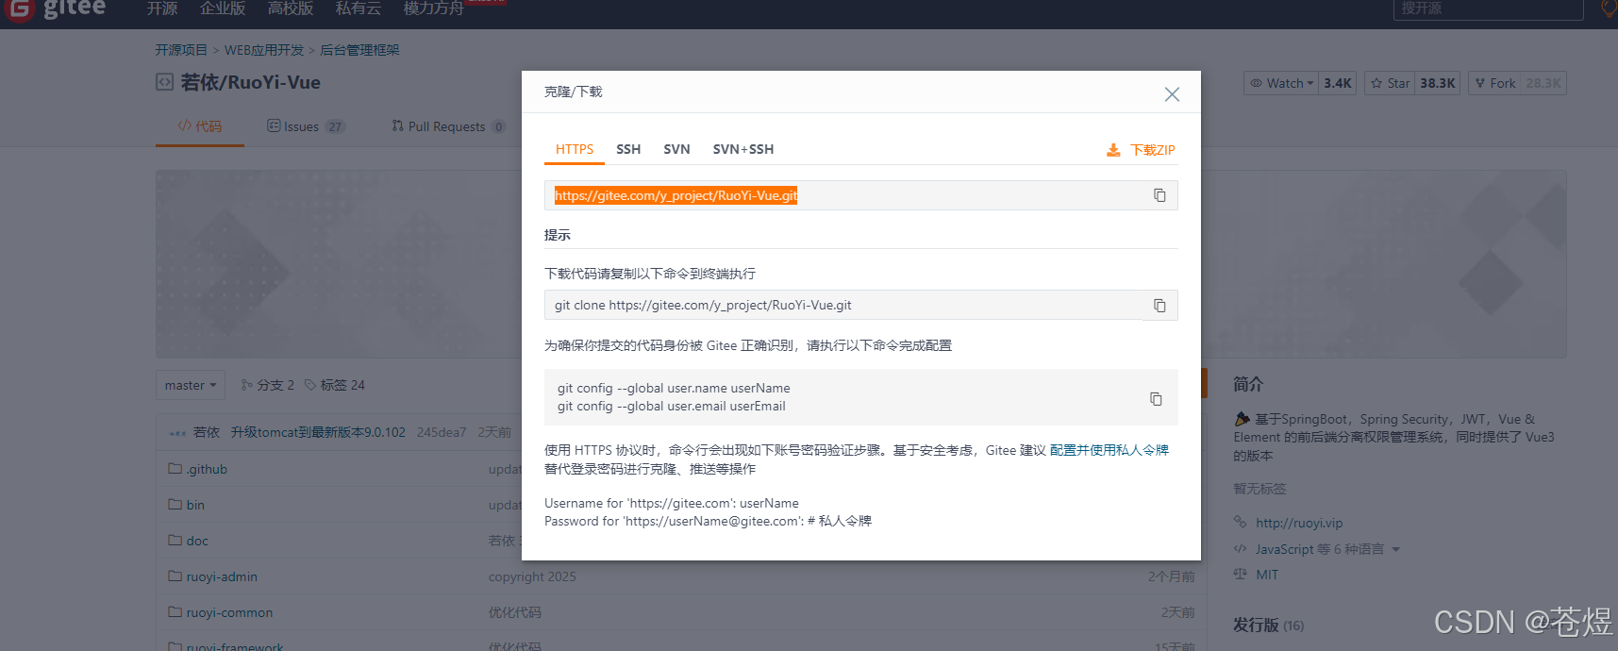Viewport: 1618px width, 651px height.
Task: Open the .github folder
Action: click(207, 469)
